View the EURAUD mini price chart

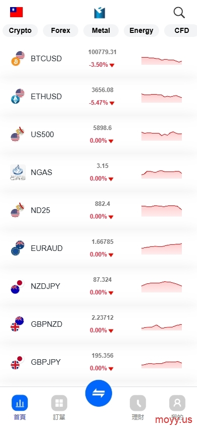pos(162,248)
